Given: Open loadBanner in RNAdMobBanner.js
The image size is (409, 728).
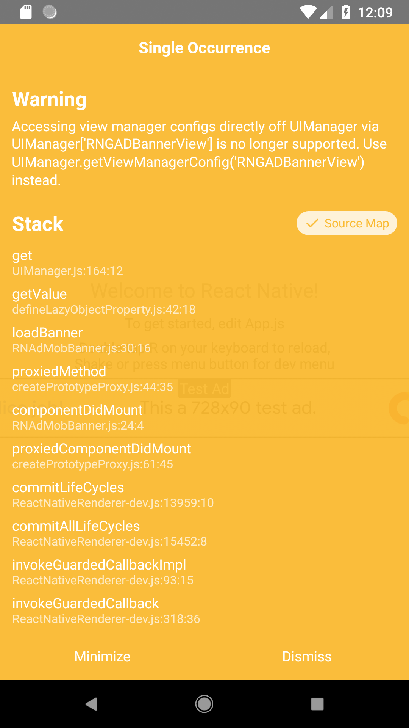Looking at the screenshot, I should [x=81, y=340].
